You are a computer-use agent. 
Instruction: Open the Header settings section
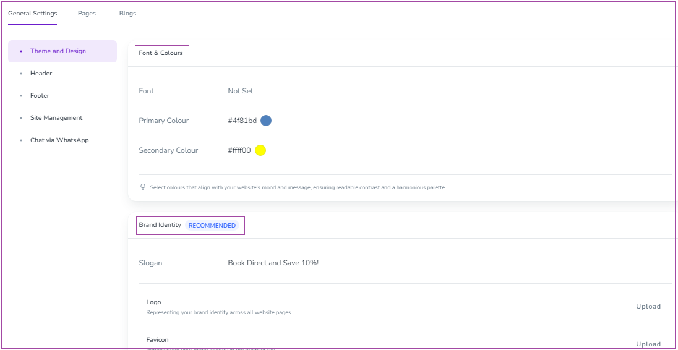(41, 74)
